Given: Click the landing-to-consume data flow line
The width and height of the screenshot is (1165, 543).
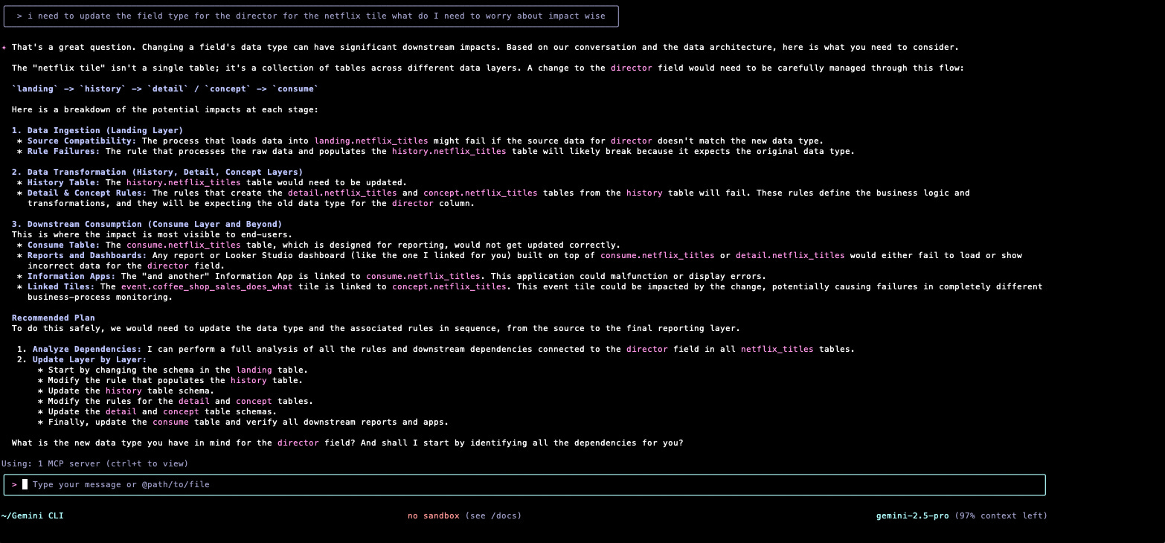Looking at the screenshot, I should pos(165,89).
